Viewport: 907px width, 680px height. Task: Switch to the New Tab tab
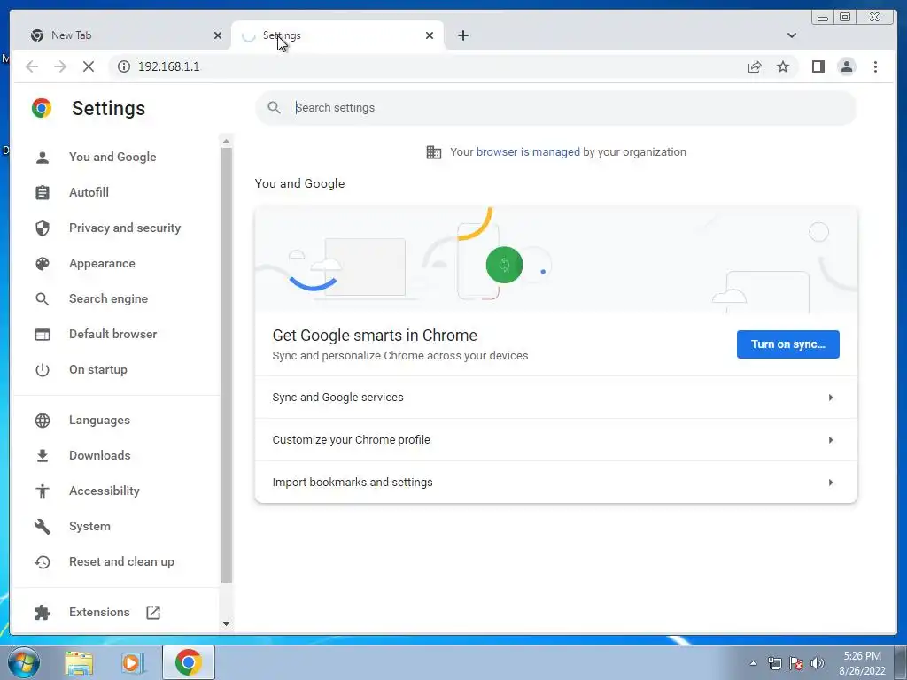pyautogui.click(x=121, y=35)
